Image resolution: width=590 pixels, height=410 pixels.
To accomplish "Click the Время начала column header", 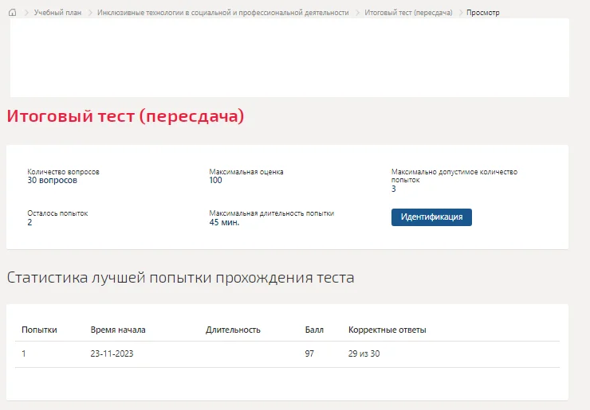I will pos(118,330).
